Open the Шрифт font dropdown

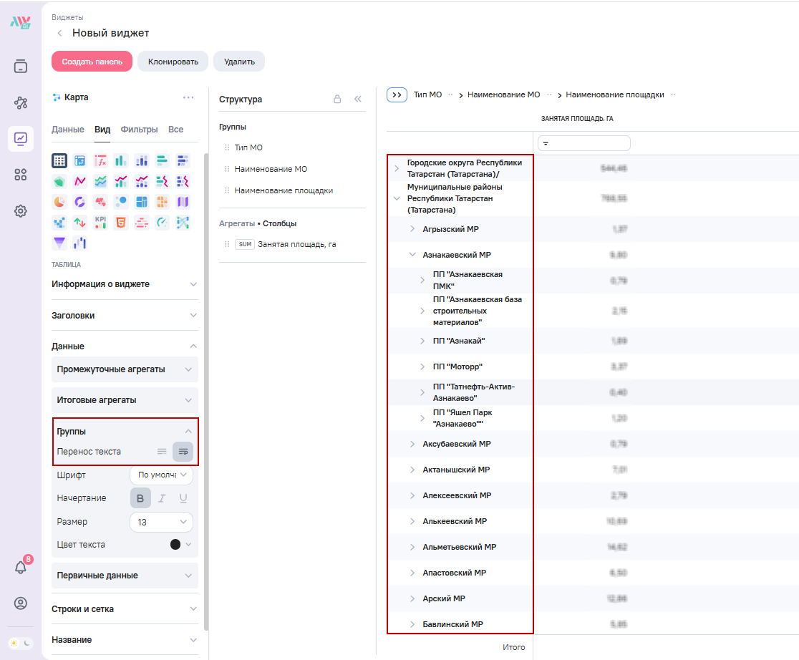click(162, 475)
